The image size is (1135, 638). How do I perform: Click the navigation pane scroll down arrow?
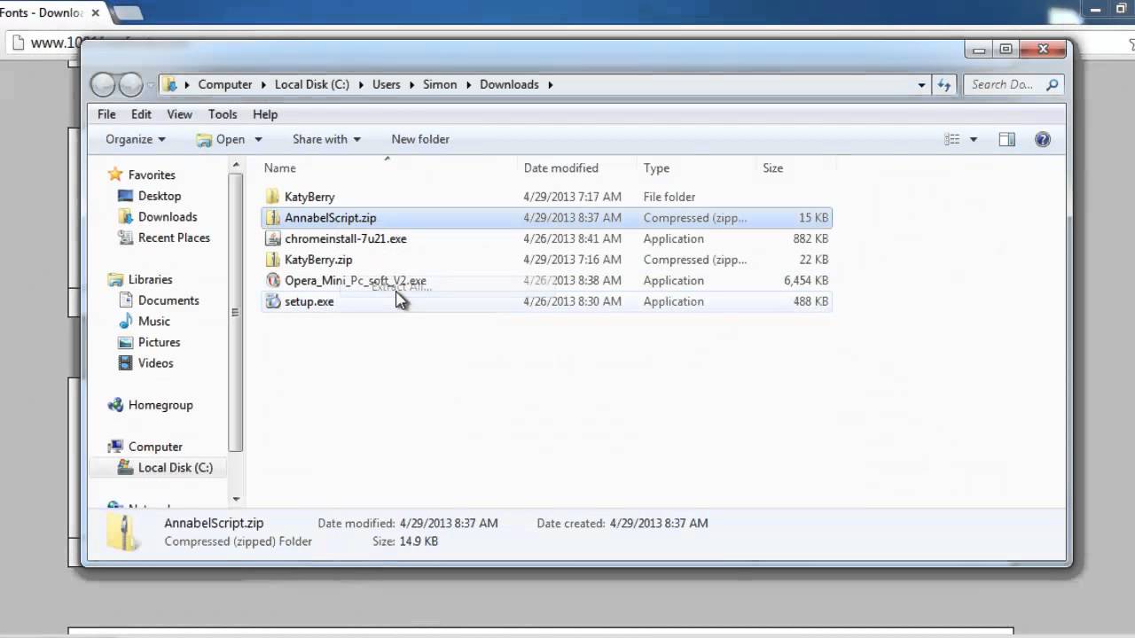236,500
